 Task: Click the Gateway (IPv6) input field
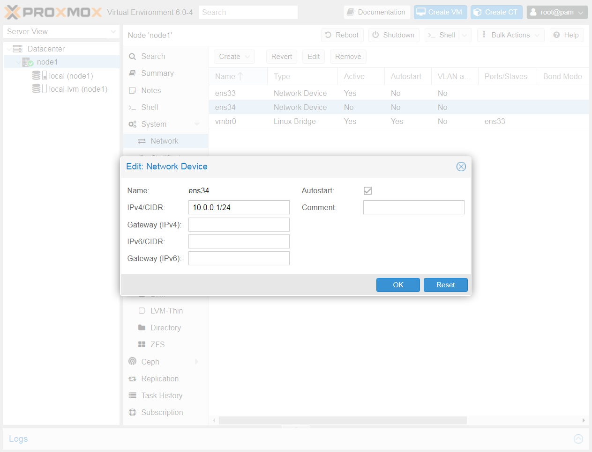coord(239,258)
